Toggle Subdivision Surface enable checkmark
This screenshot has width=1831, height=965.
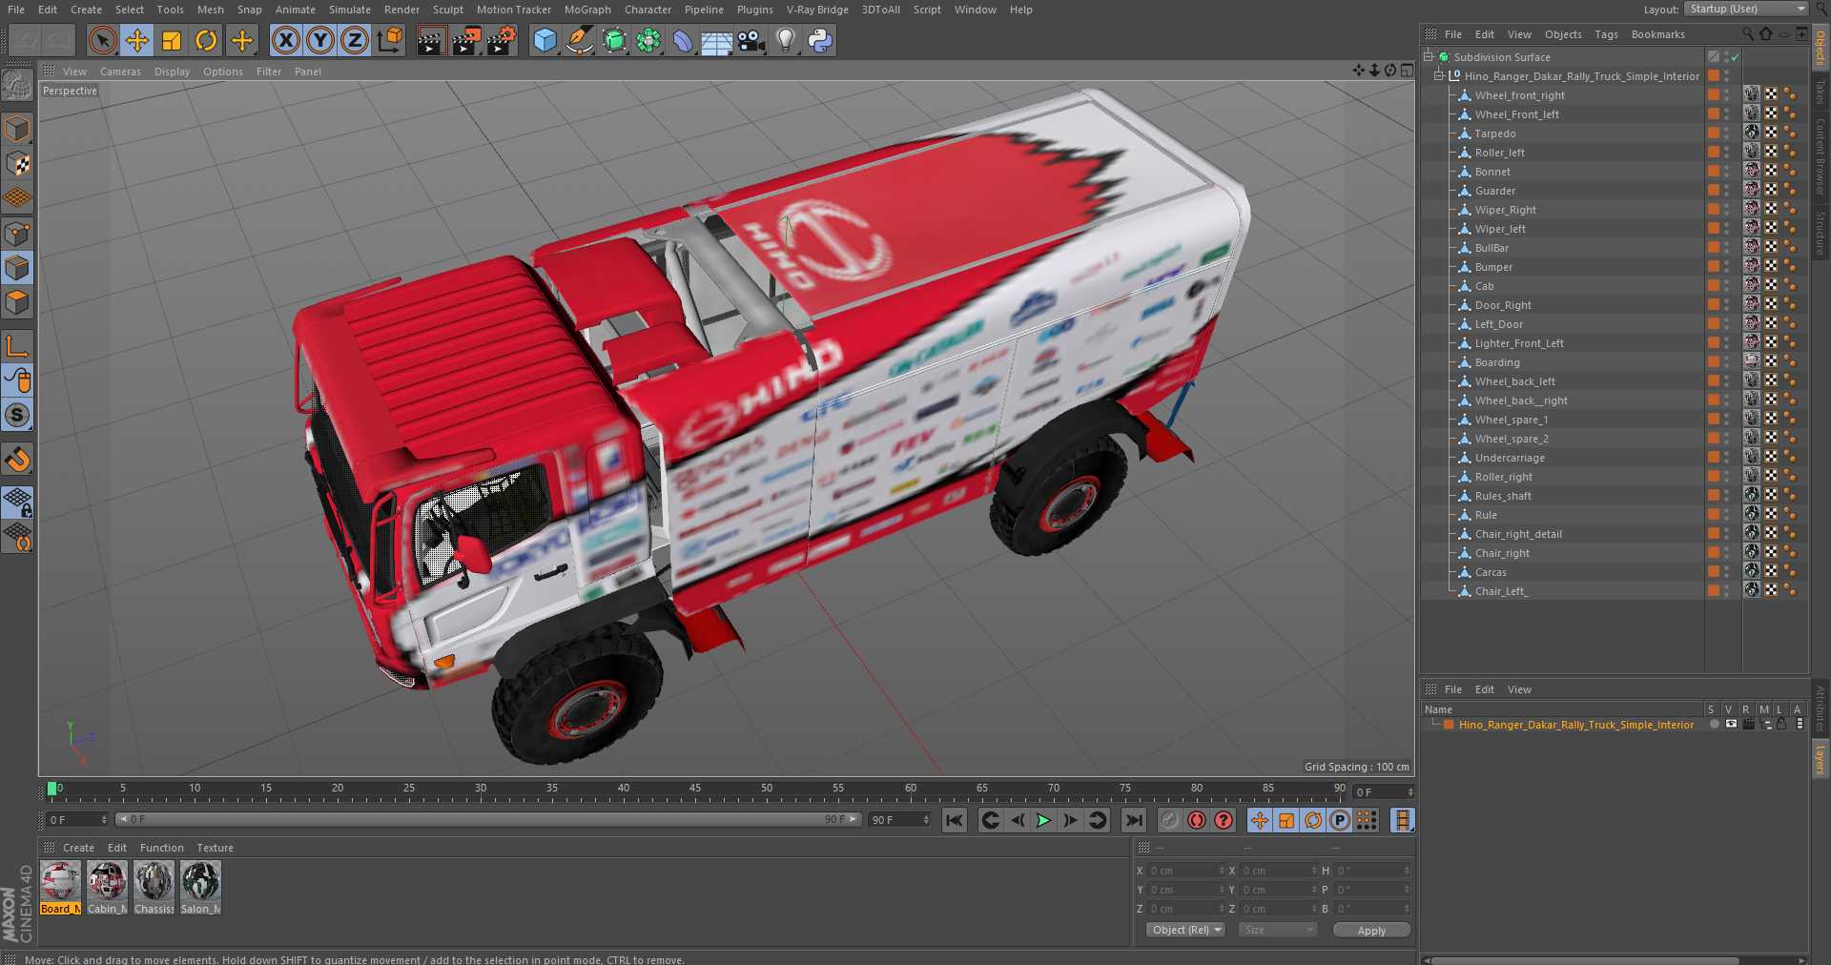[1736, 57]
